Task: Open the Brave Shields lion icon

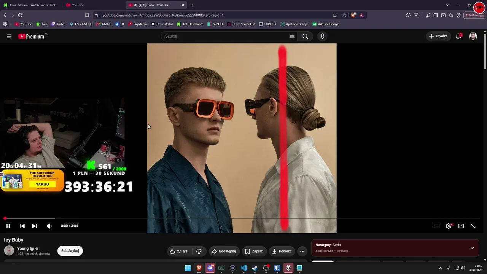Action: (x=353, y=15)
